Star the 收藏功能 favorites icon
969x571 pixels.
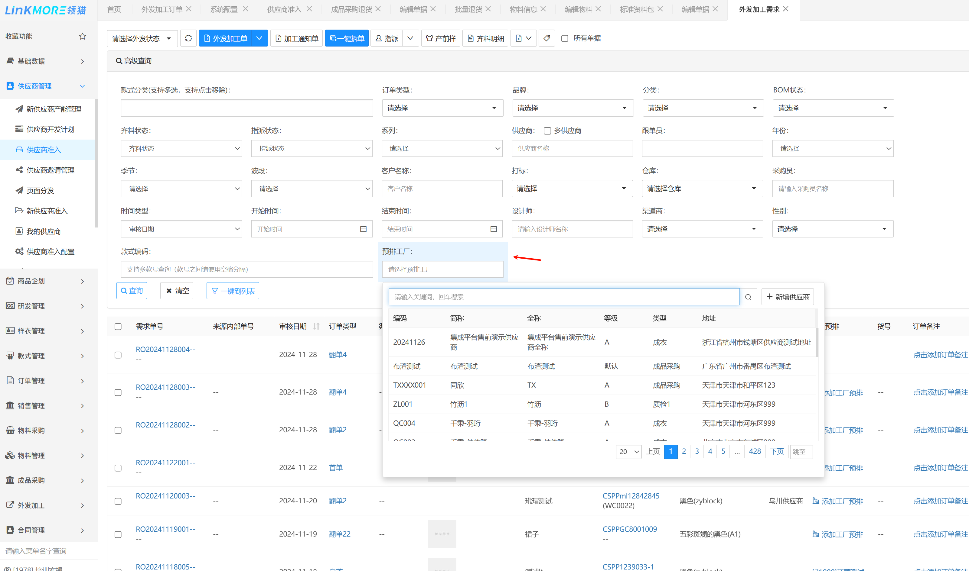tap(83, 36)
